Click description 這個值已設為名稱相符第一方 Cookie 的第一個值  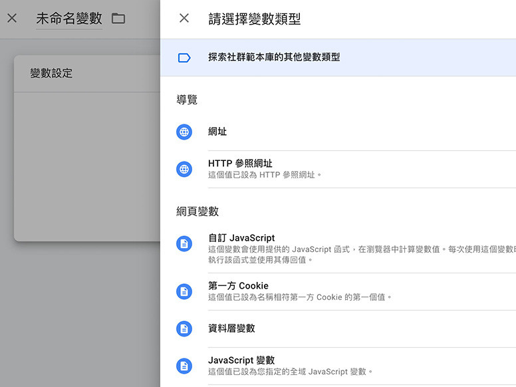pyautogui.click(x=300, y=297)
